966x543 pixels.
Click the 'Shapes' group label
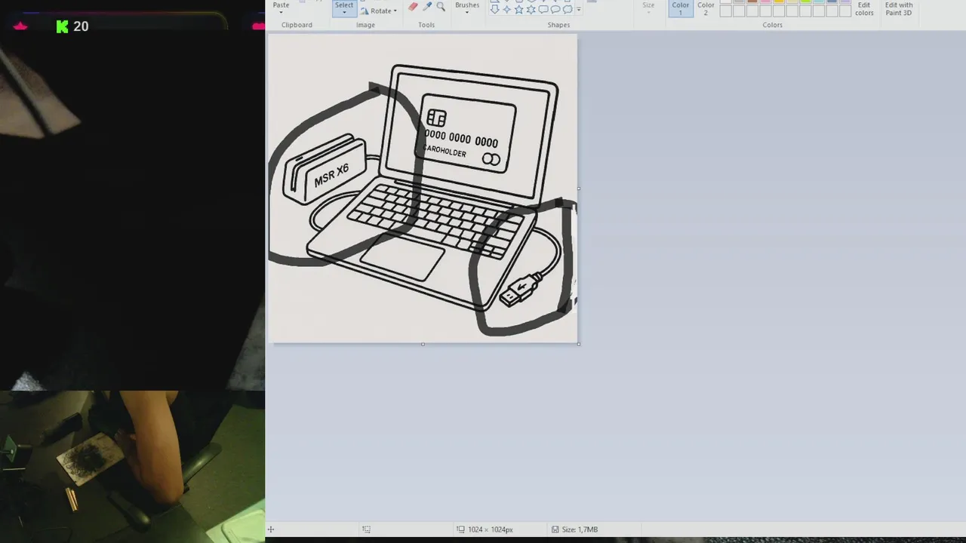[x=558, y=25]
